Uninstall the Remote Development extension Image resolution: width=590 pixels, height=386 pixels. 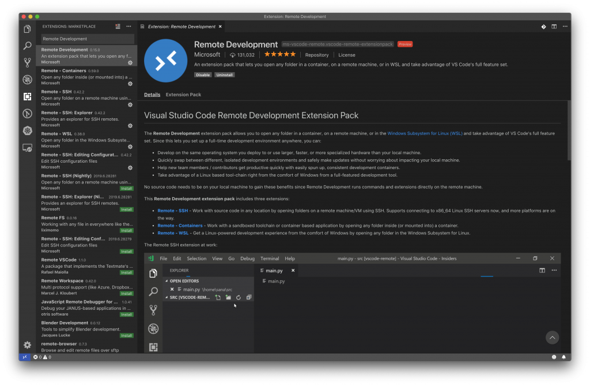point(224,74)
